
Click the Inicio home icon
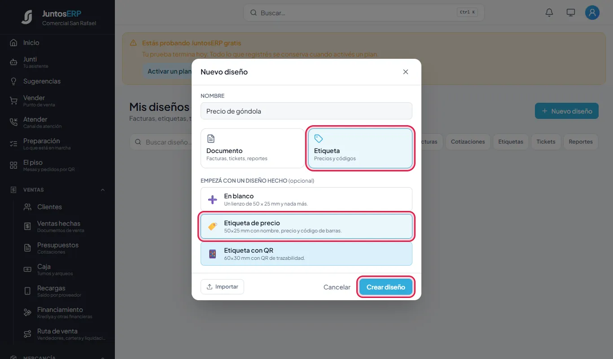pyautogui.click(x=13, y=43)
